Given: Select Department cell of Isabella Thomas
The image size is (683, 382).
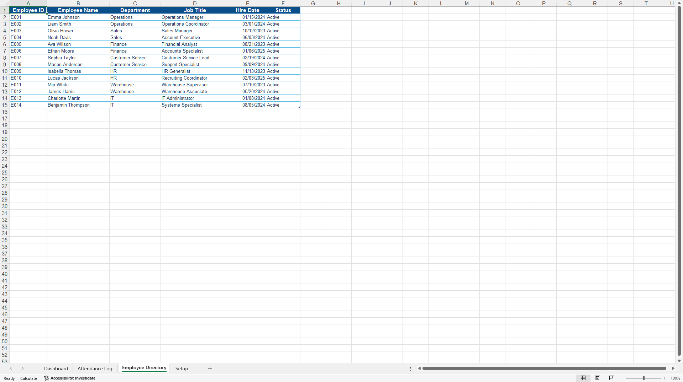Looking at the screenshot, I should (135, 71).
